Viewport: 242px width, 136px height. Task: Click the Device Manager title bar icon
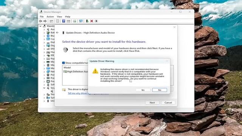(x=41, y=12)
